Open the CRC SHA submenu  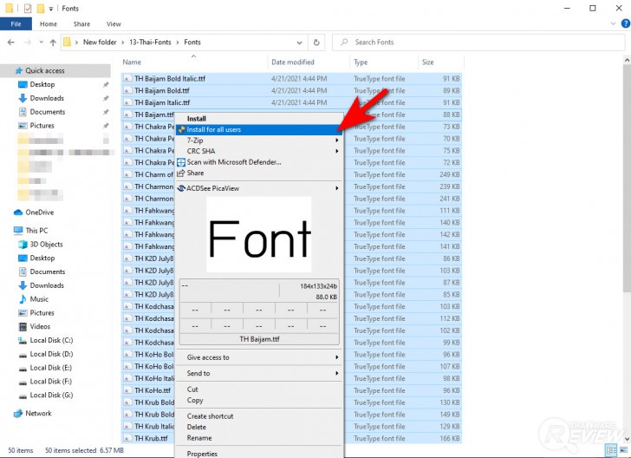(x=259, y=151)
